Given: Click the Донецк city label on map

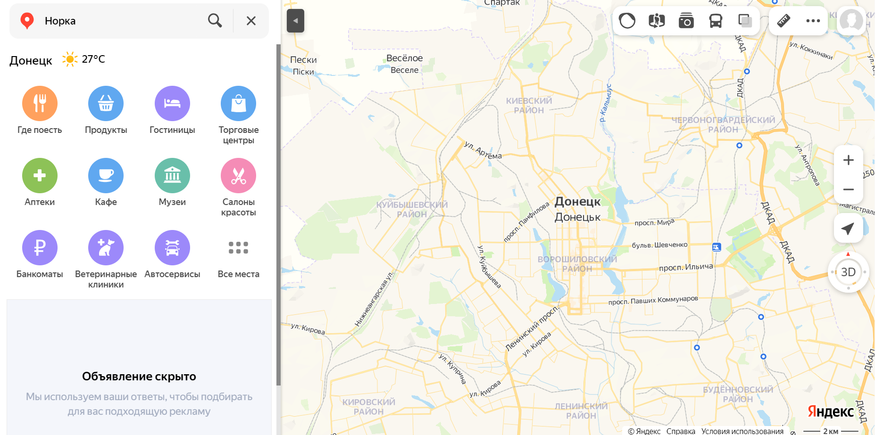Looking at the screenshot, I should tap(577, 202).
